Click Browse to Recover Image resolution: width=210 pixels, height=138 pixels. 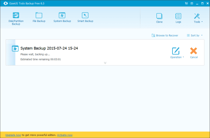click(165, 36)
